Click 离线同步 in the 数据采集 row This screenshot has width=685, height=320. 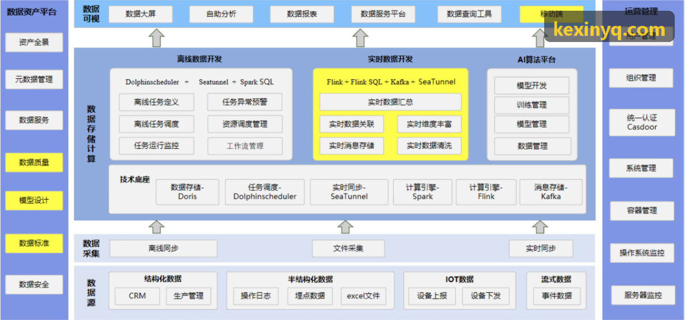163,248
